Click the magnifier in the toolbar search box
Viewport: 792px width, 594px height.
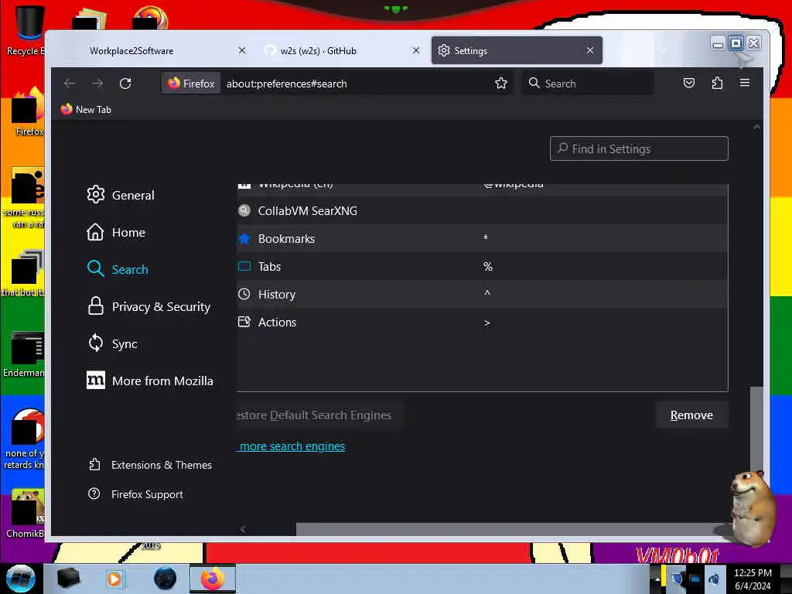point(534,83)
